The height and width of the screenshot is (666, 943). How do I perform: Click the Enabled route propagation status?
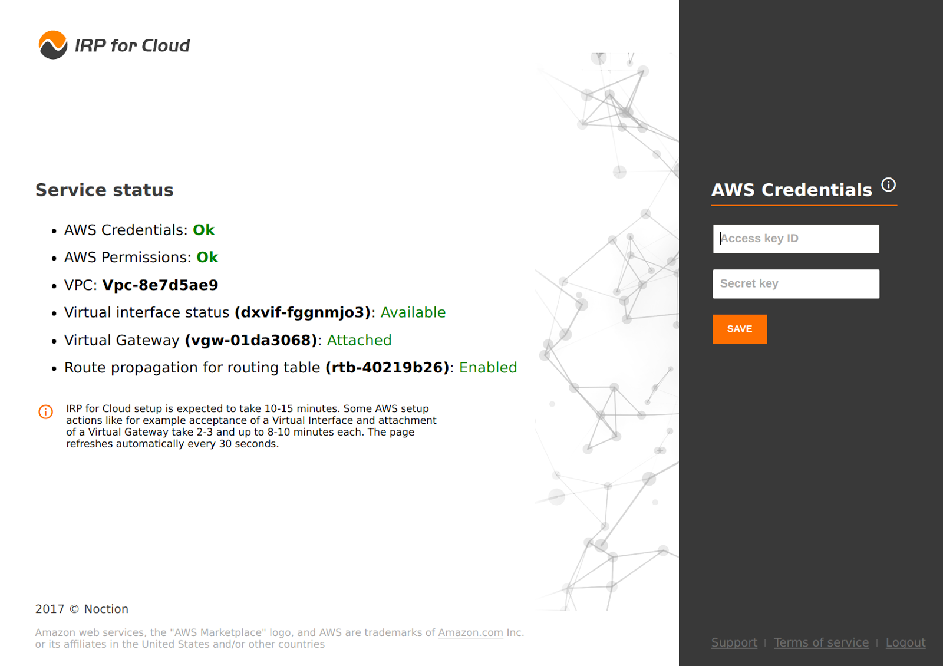point(488,367)
